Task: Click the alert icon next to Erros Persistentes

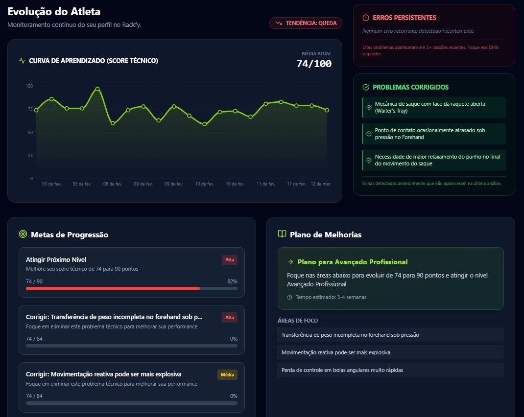Action: coord(366,18)
